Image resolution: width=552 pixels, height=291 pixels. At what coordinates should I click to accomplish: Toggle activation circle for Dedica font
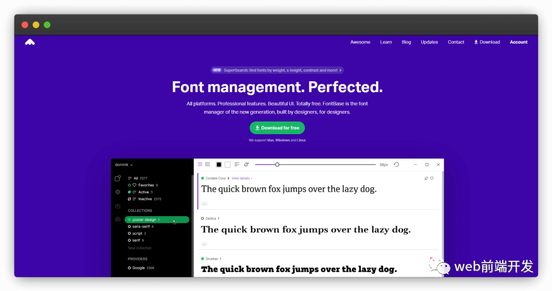[x=203, y=219]
